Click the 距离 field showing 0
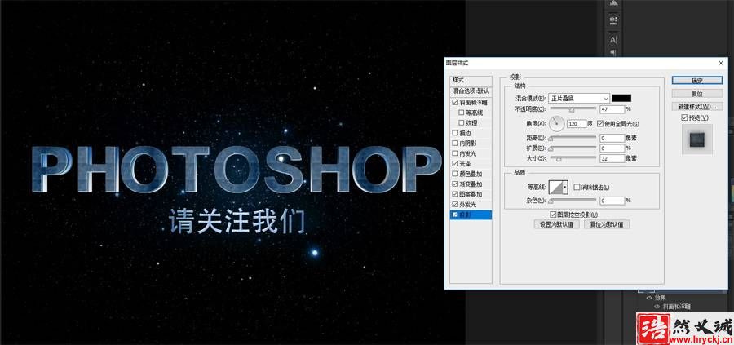734x345 pixels. click(612, 138)
